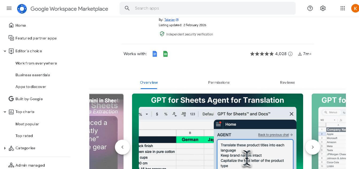Click the ratings info icon beside 4,028
The width and height of the screenshot is (359, 169).
[290, 54]
